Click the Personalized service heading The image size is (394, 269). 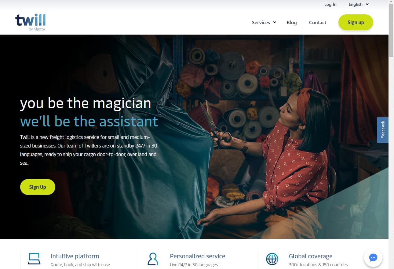pyautogui.click(x=197, y=256)
